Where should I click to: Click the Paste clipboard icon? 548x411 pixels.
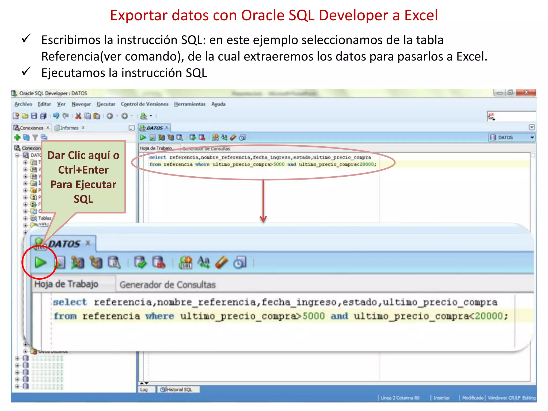click(x=97, y=116)
